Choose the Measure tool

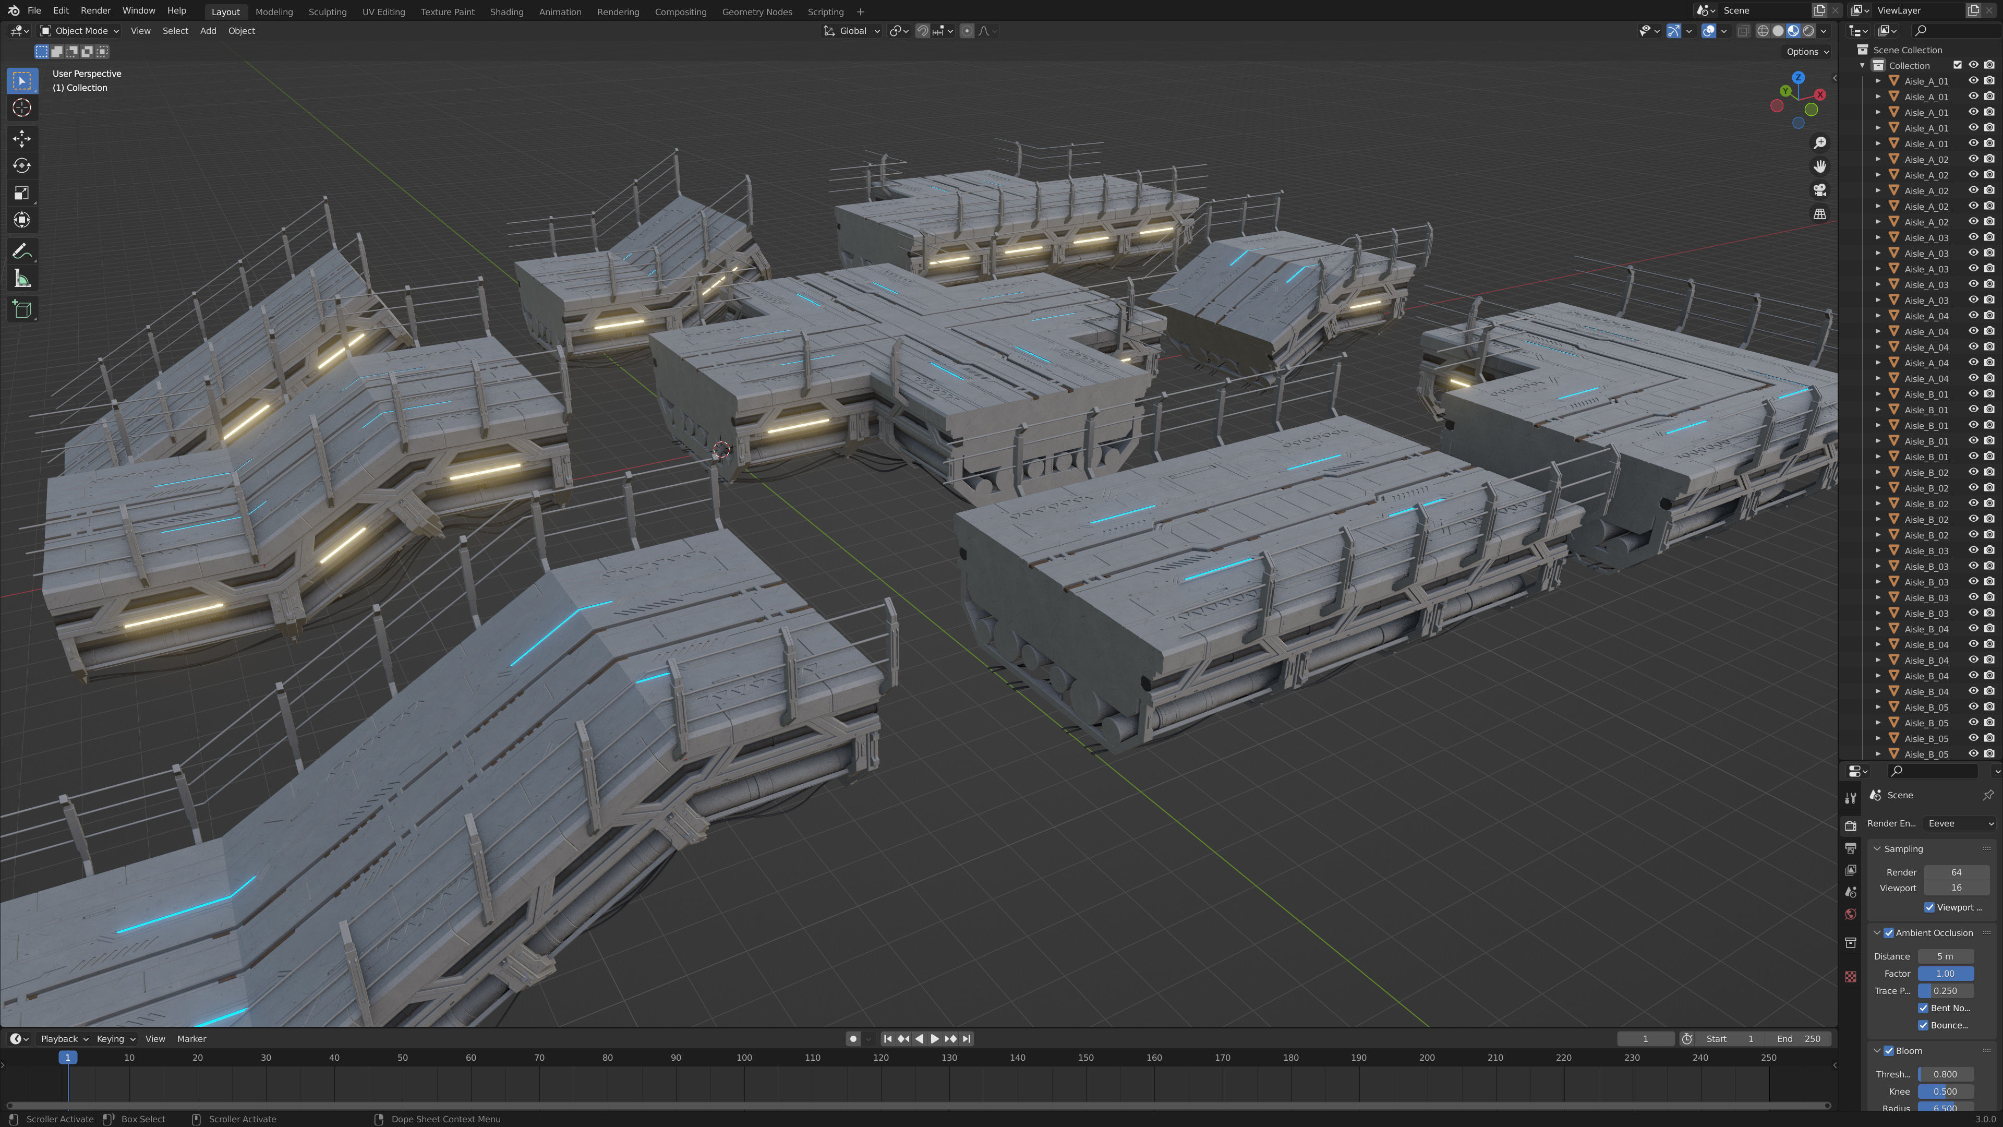22,279
